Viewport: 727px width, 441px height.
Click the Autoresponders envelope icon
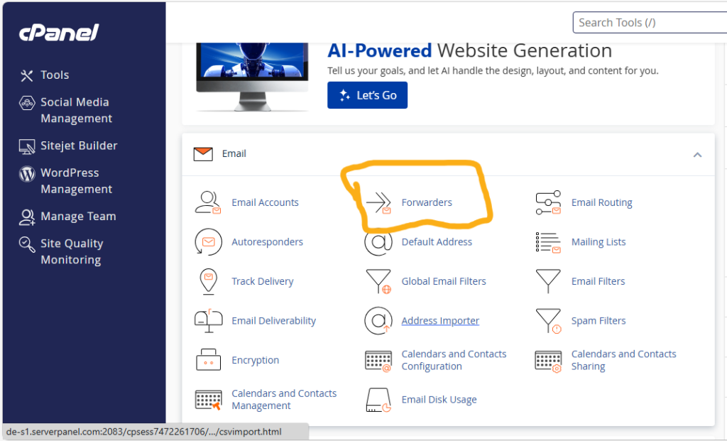[208, 241]
